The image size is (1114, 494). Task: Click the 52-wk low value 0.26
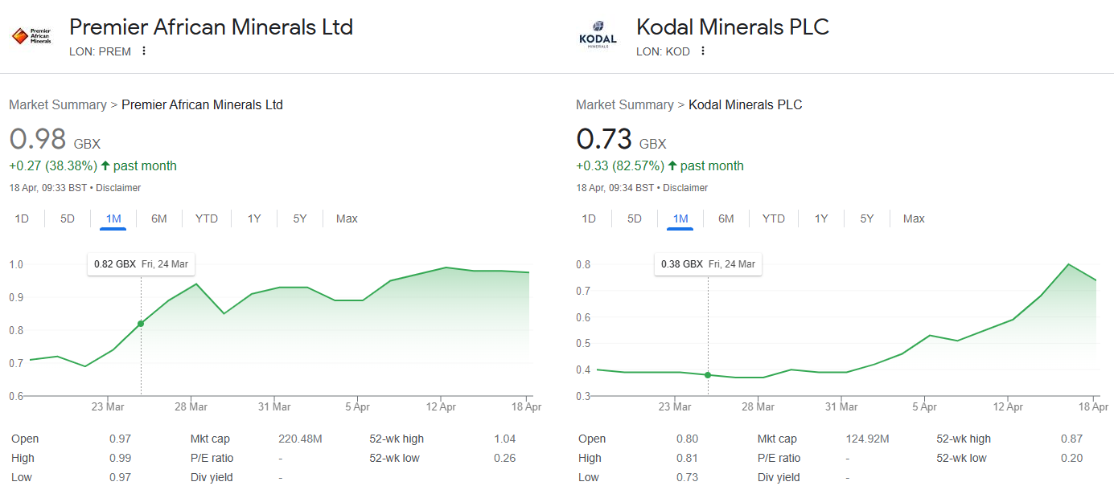point(506,458)
